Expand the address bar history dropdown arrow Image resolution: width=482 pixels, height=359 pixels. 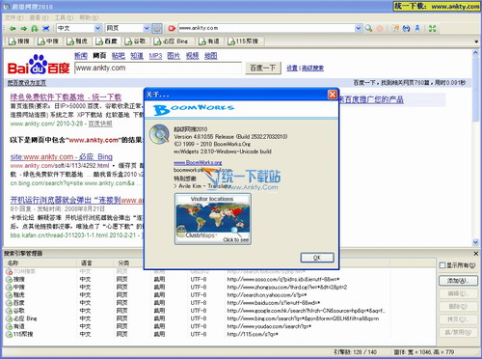[x=359, y=28]
